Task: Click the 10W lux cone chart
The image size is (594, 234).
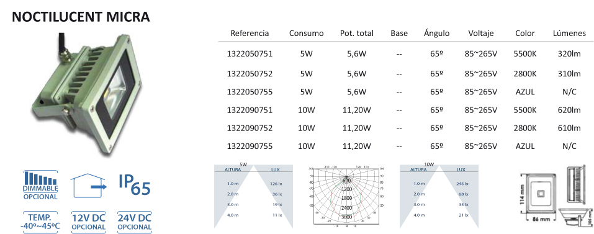Action: pyautogui.click(x=439, y=196)
